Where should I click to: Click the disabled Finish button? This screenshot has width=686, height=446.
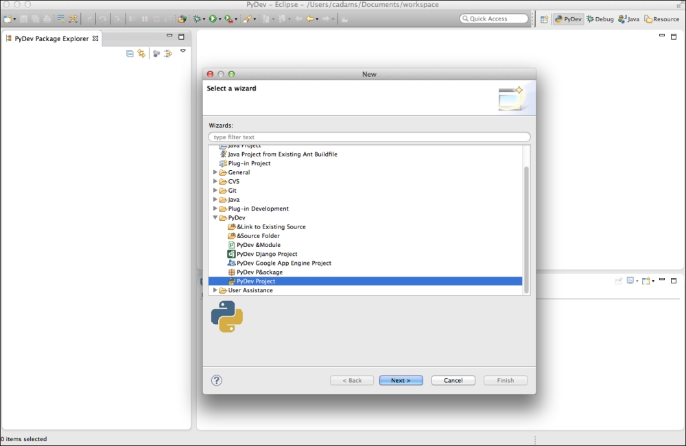tap(506, 380)
